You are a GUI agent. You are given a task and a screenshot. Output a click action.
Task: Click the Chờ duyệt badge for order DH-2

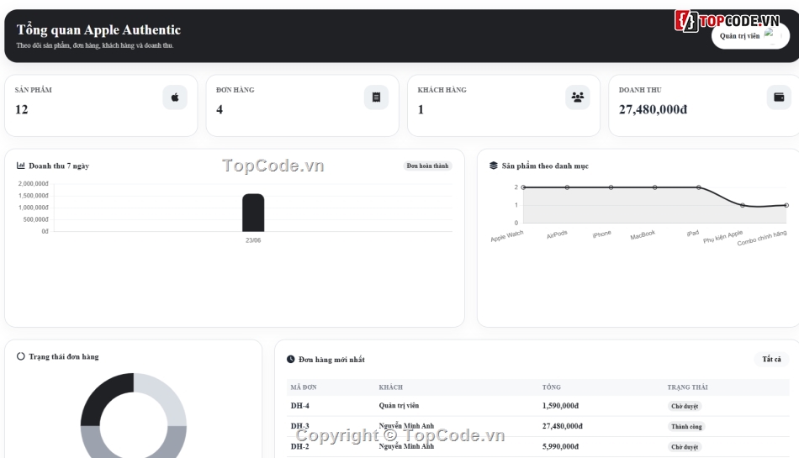point(685,447)
